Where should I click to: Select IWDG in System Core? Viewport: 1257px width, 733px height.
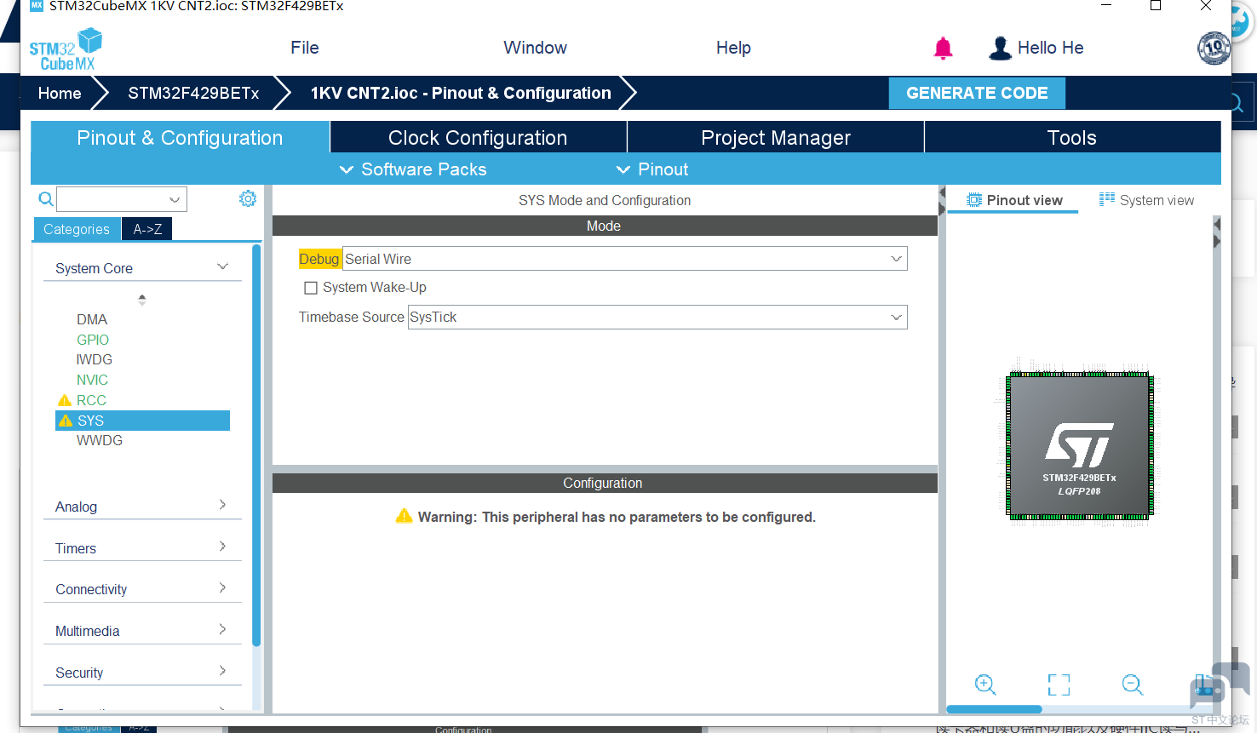(95, 359)
